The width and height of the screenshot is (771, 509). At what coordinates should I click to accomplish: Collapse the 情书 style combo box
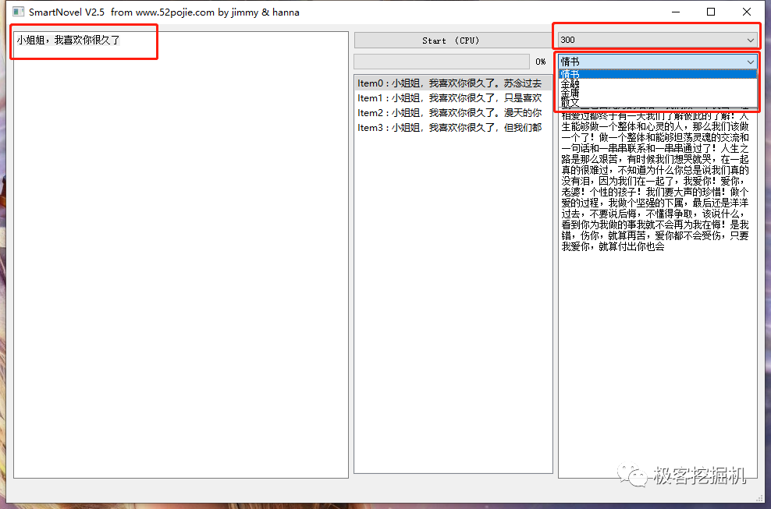coord(657,62)
